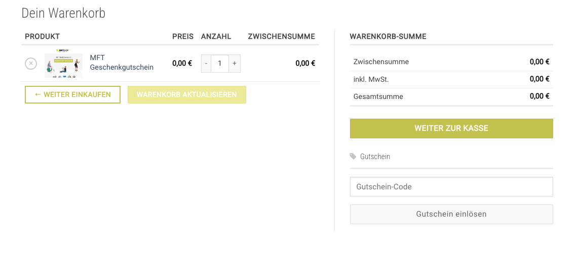Focus the Gutschein-Code input field
This screenshot has width=580, height=255.
coord(451,186)
